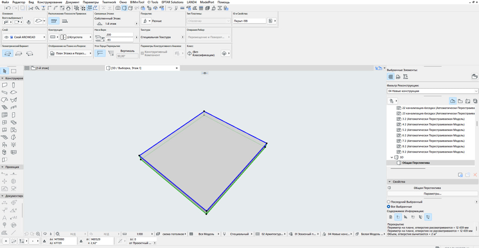Toggle eye visibility of Слой ARCHICAD
Viewport: 479px width, 248px height.
click(6, 37)
